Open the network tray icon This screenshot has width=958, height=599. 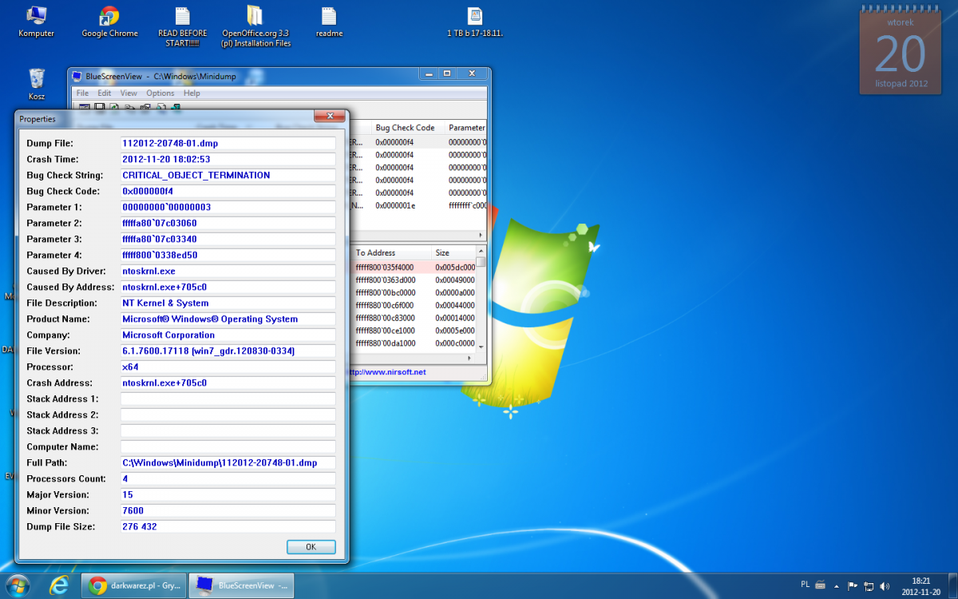868,585
